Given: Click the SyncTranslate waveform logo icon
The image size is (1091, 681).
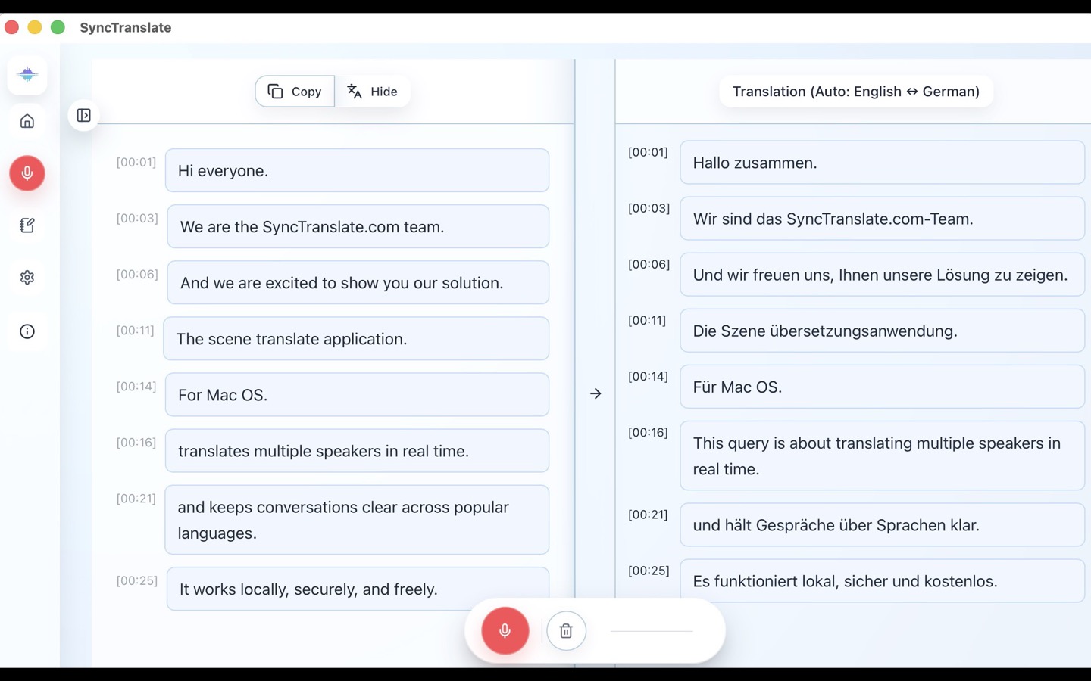Looking at the screenshot, I should (27, 74).
